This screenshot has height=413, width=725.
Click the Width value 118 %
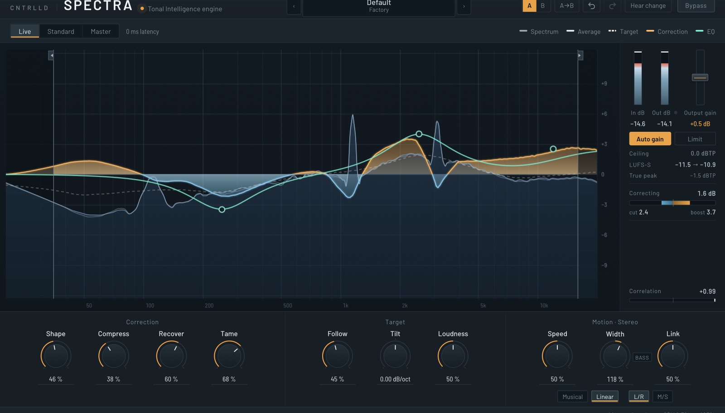click(x=615, y=379)
